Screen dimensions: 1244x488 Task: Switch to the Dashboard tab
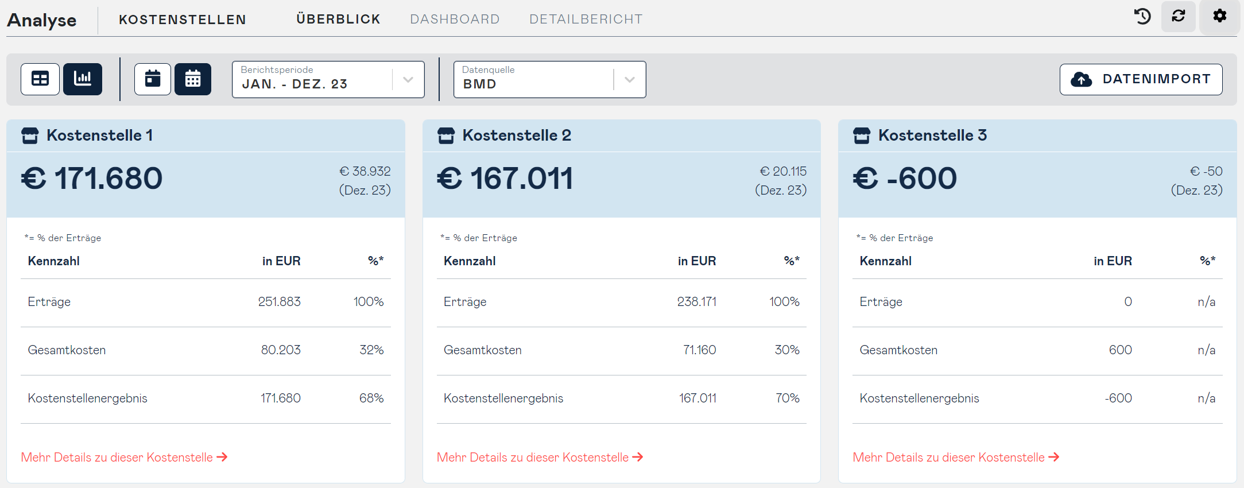(x=455, y=19)
